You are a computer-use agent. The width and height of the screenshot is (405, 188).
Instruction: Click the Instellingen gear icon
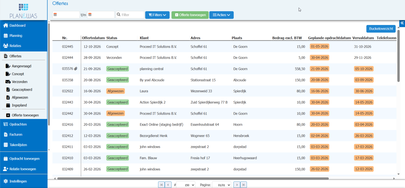(x=6, y=181)
